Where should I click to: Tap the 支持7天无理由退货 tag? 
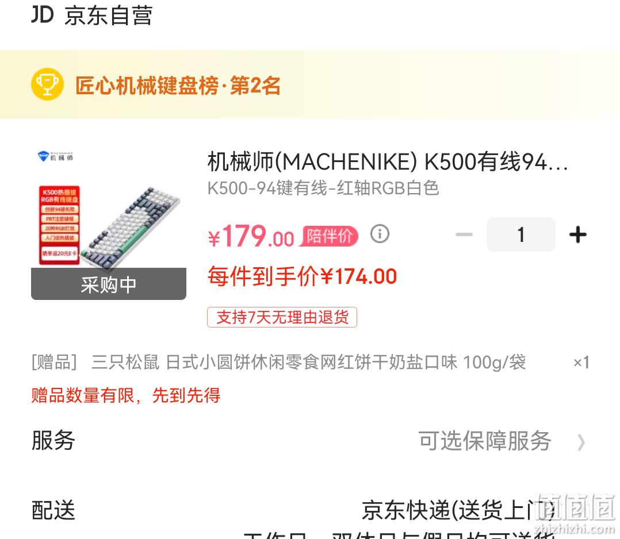(x=282, y=317)
